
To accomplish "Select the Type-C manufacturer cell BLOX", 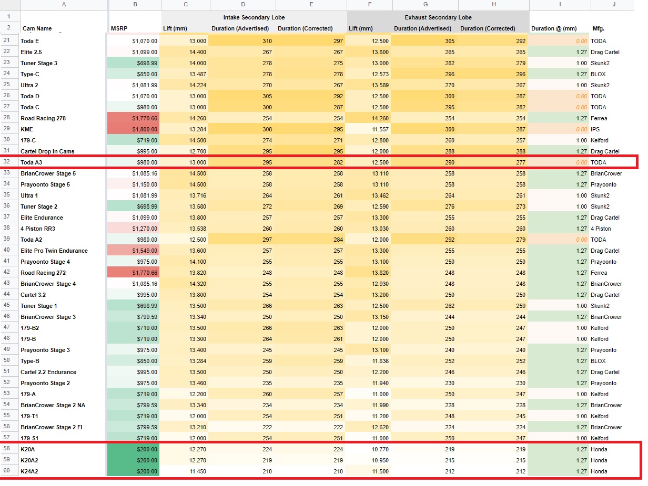I will [615, 74].
